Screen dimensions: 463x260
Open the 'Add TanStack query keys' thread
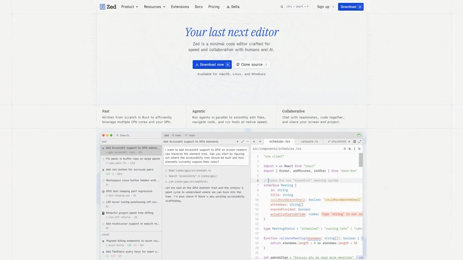click(131, 254)
